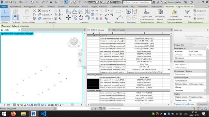Viewport: 209px width, 117px height.
Task: Click the 1 : 100 view scale control
Action: (x=7, y=105)
